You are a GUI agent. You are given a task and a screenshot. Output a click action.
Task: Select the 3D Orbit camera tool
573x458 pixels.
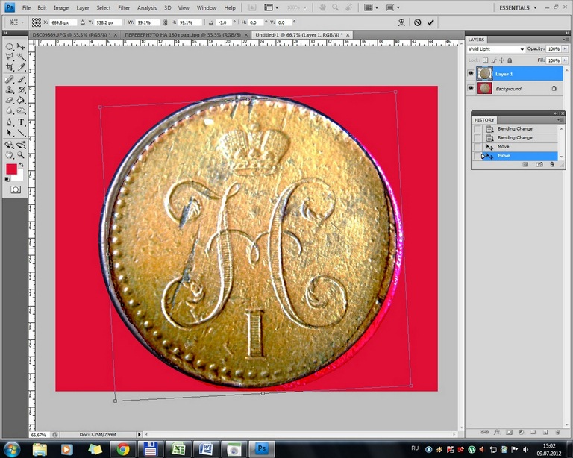coord(21,145)
